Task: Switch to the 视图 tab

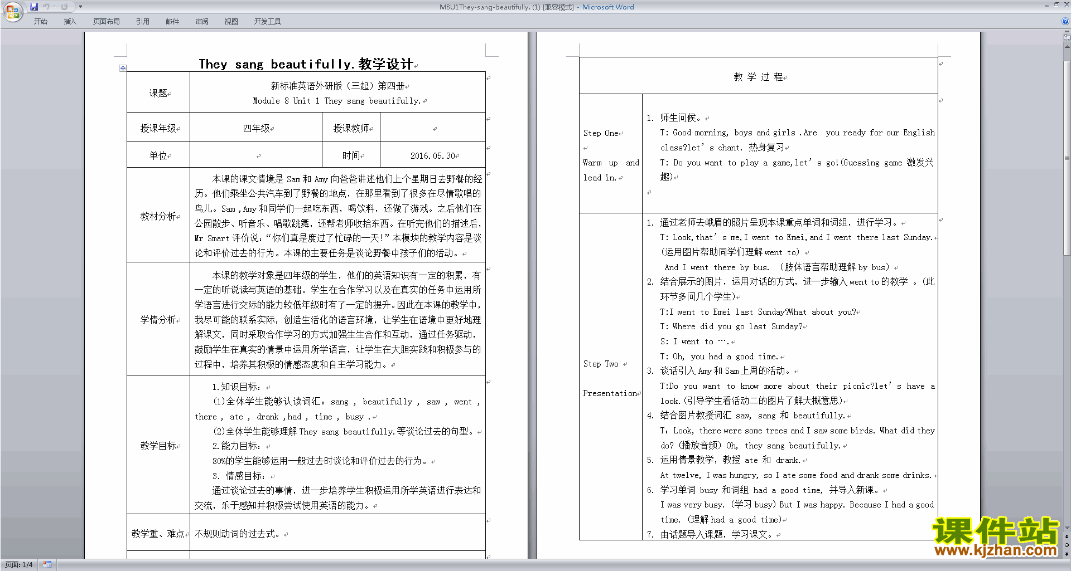Action: tap(231, 22)
